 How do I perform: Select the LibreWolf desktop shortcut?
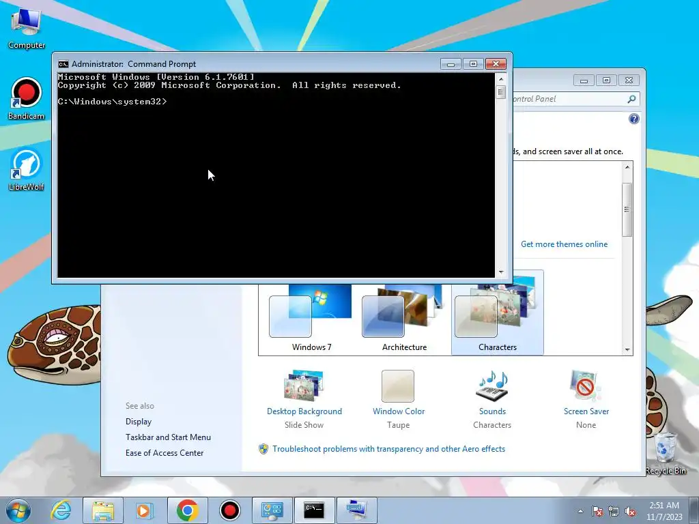pyautogui.click(x=27, y=170)
